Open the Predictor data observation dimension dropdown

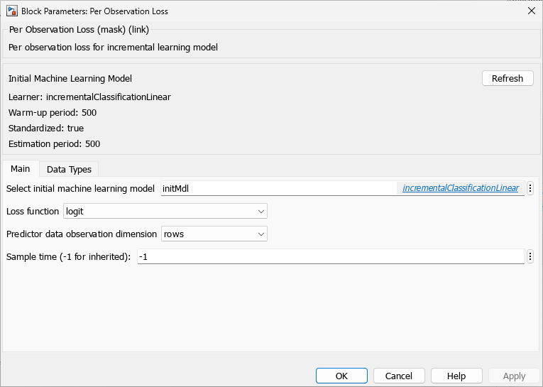pyautogui.click(x=214, y=234)
